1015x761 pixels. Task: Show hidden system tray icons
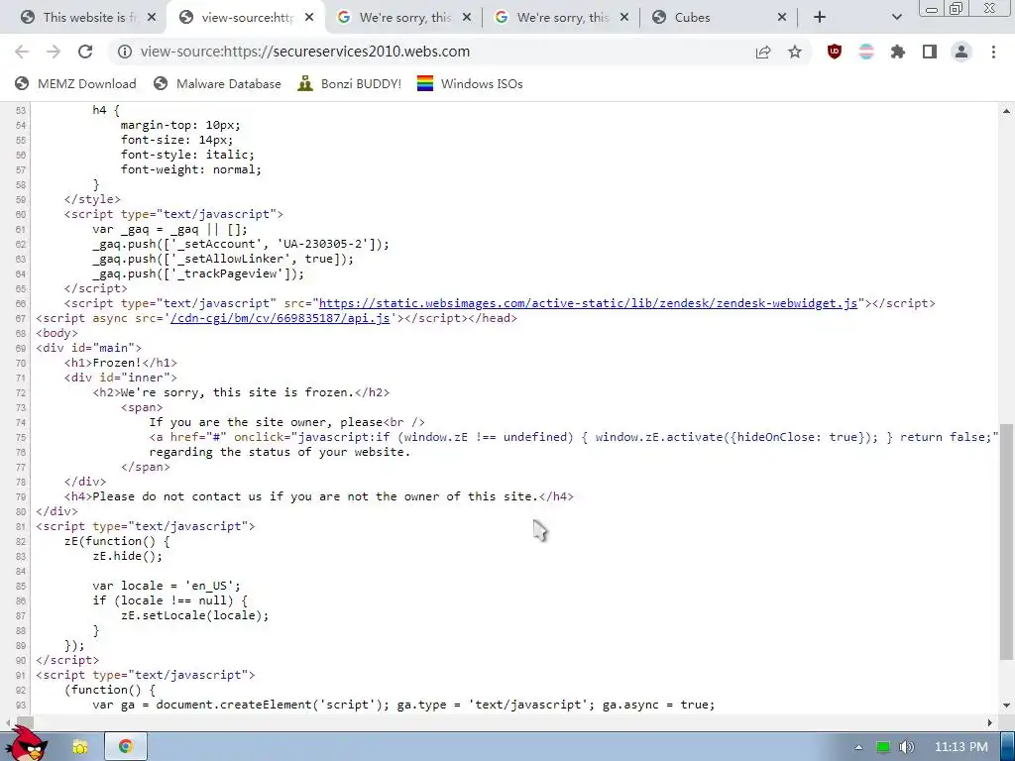coord(858,747)
